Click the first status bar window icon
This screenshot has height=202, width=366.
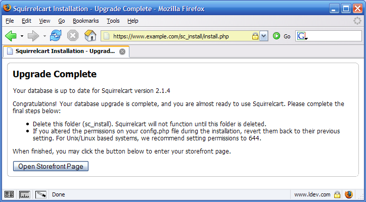pyautogui.click(x=9, y=194)
